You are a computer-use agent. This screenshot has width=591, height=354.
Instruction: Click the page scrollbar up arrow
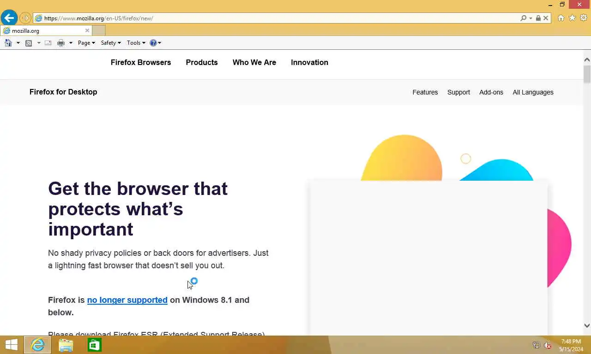[587, 60]
